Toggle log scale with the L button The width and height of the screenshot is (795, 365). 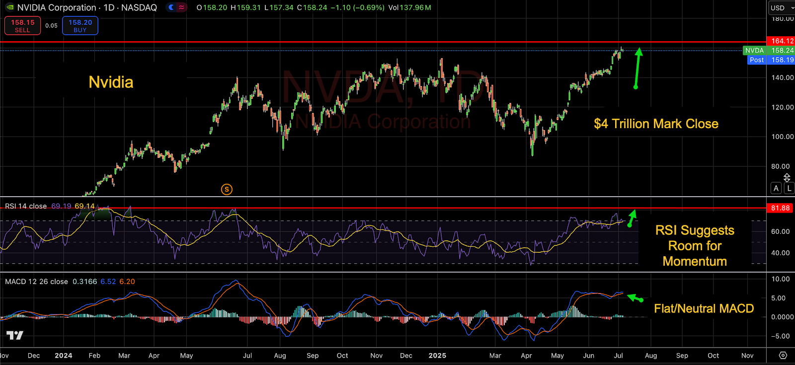click(x=789, y=188)
